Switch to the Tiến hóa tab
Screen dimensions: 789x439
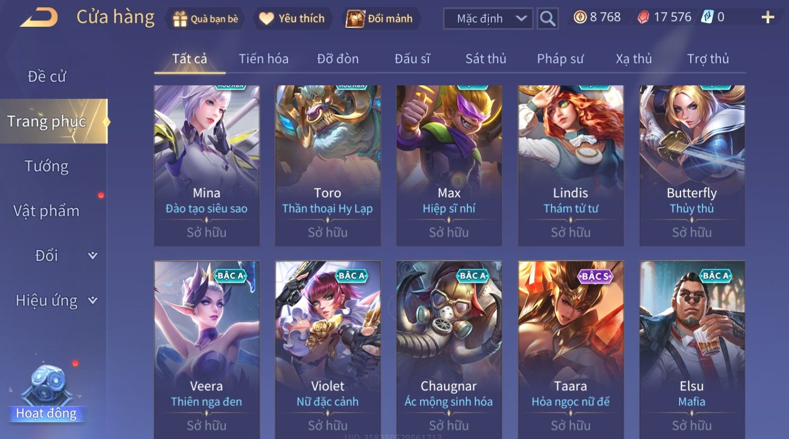pyautogui.click(x=264, y=59)
